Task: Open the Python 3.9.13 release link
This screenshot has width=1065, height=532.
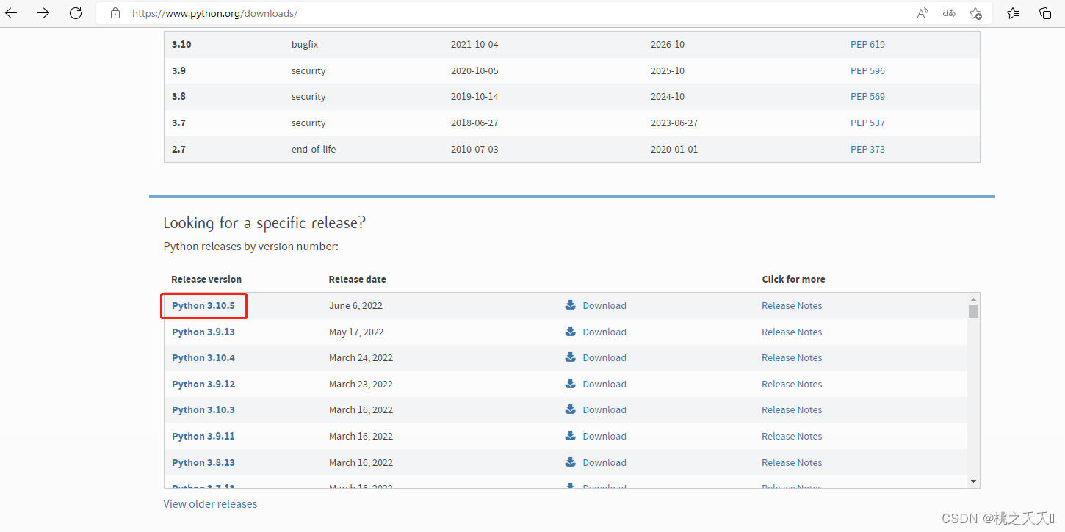Action: [x=203, y=332]
